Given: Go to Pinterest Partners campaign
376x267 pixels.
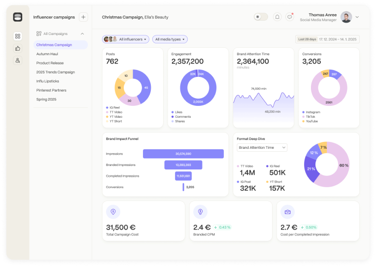Looking at the screenshot, I should point(51,90).
